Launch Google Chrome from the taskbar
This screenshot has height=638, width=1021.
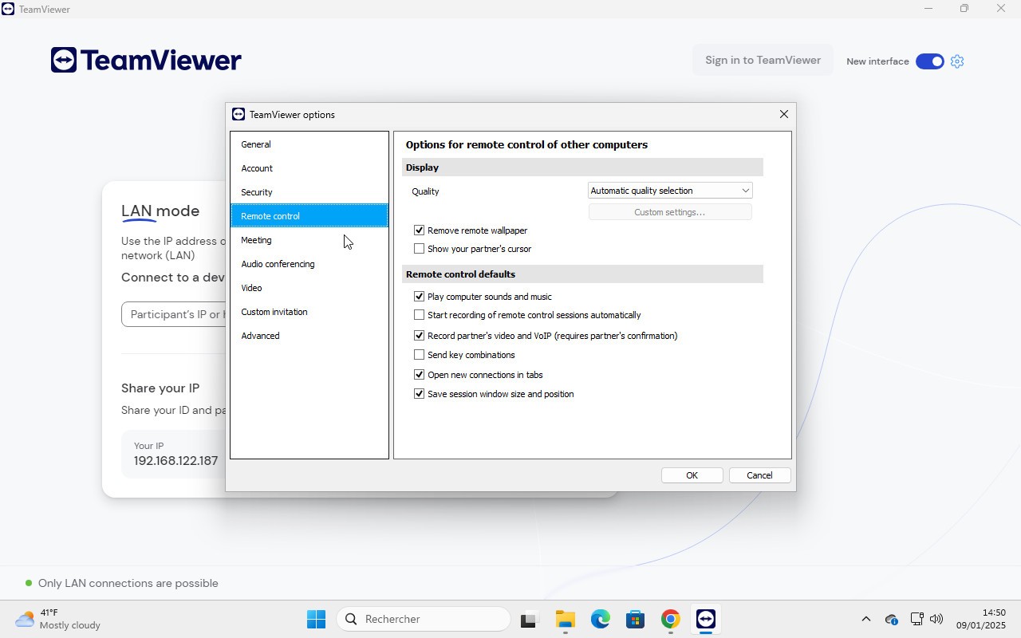(x=670, y=619)
